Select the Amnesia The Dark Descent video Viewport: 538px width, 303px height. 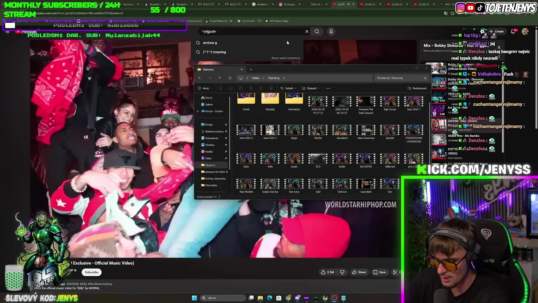pyautogui.click(x=366, y=105)
